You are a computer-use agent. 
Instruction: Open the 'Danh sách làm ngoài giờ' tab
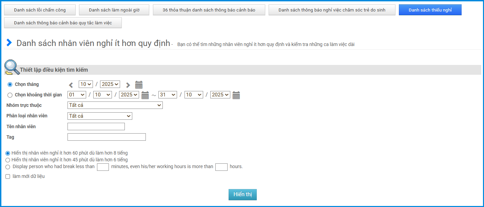(114, 10)
